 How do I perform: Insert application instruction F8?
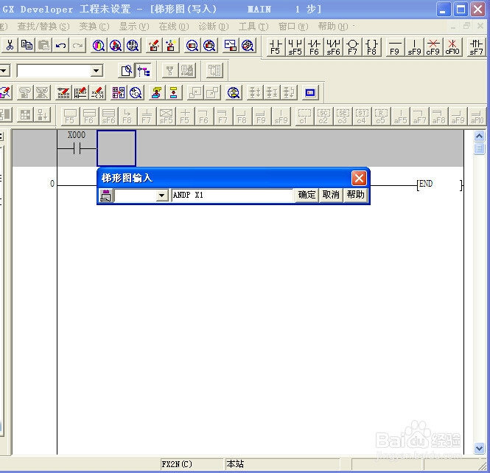click(x=371, y=47)
